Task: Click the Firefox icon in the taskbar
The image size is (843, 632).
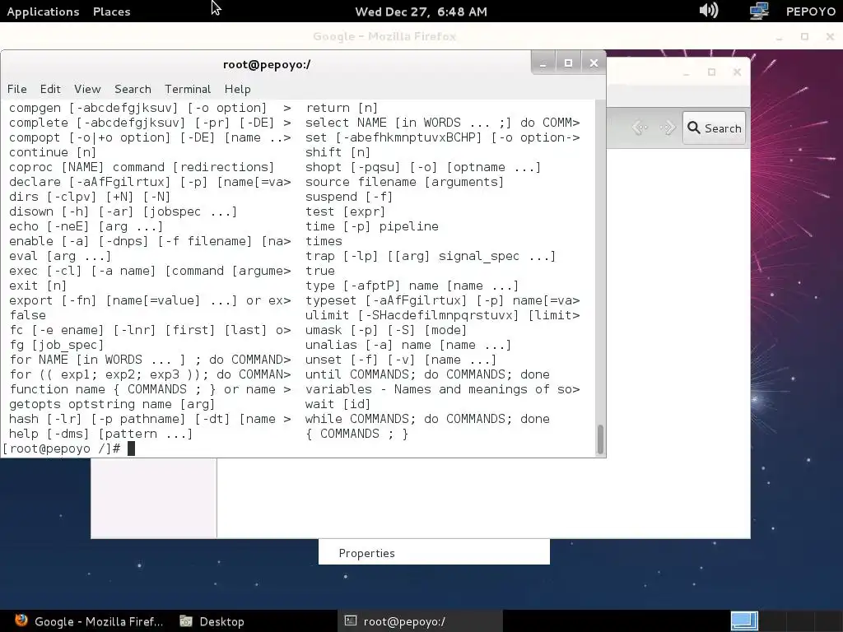Action: pyautogui.click(x=21, y=620)
